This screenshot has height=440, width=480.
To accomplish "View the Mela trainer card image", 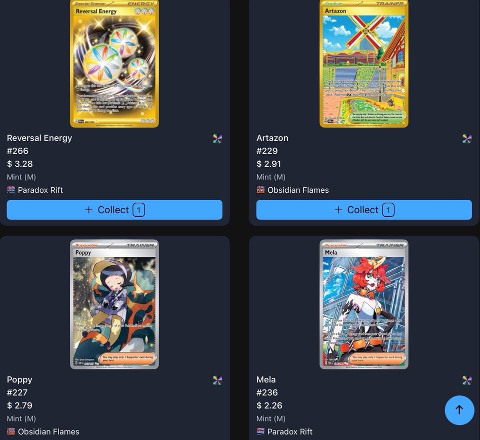I will click(x=364, y=304).
